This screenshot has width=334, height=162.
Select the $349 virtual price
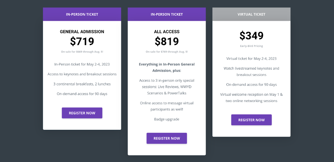pos(251,36)
